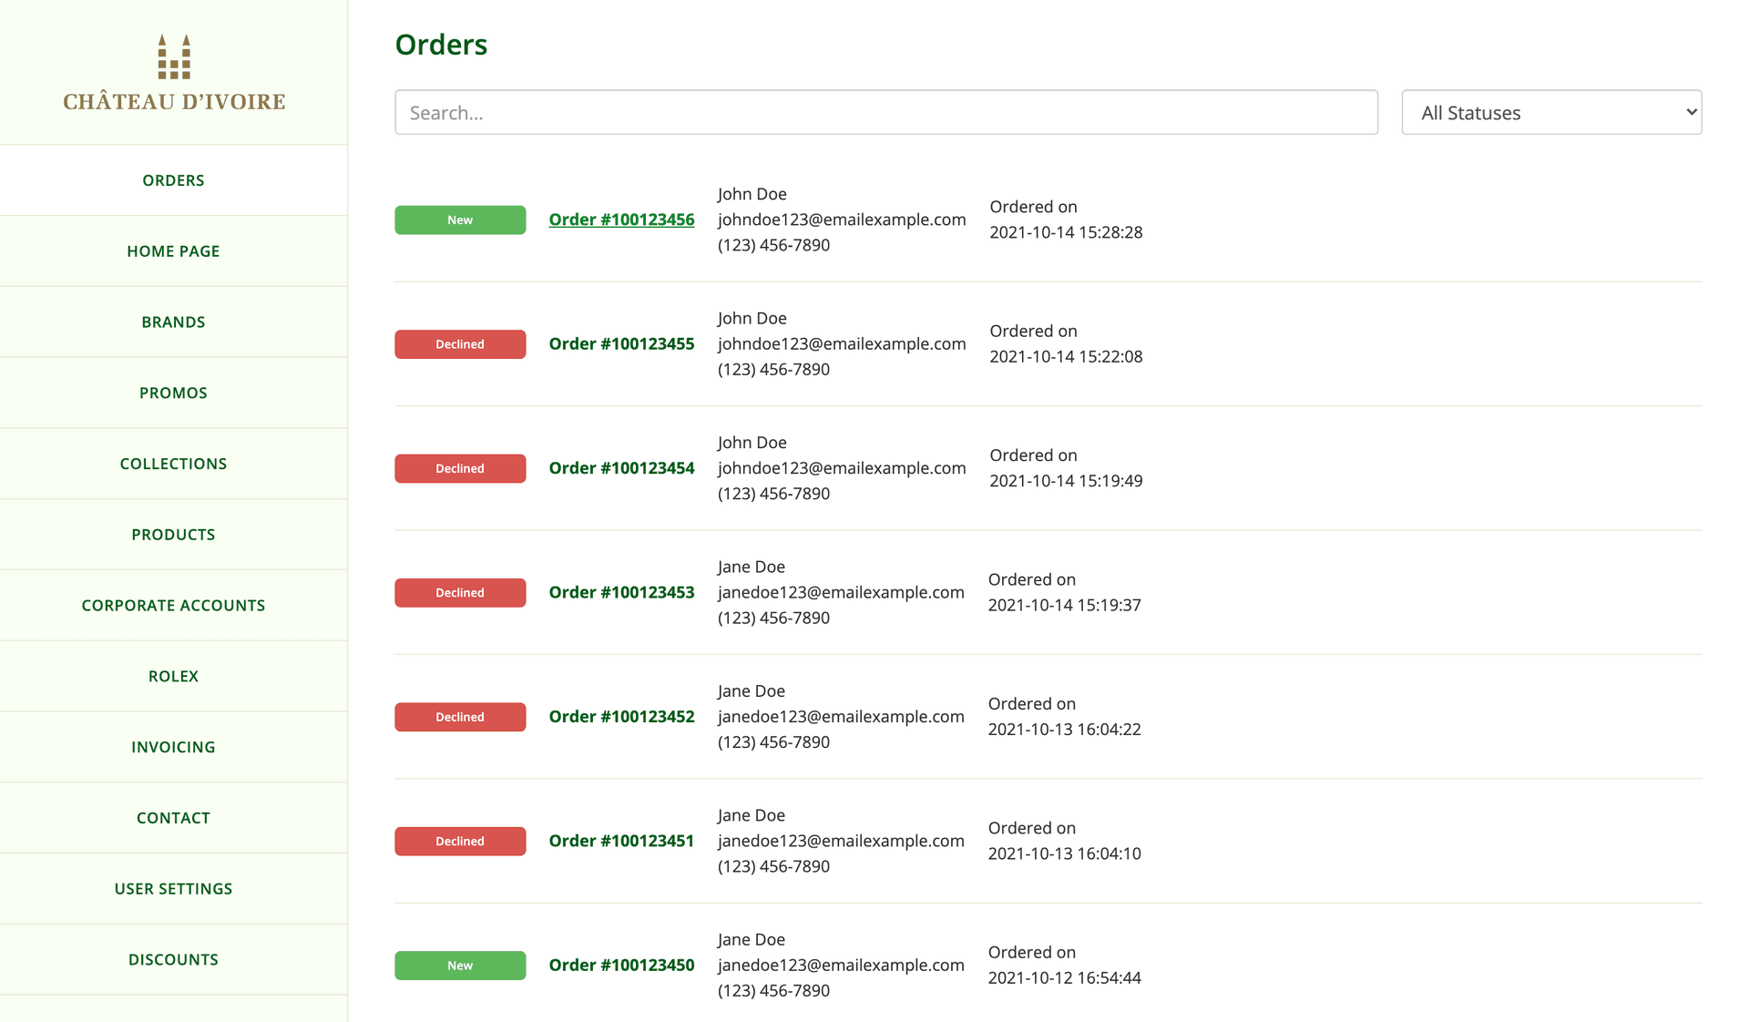Image resolution: width=1749 pixels, height=1022 pixels.
Task: Click the Château d'Ivoire logo
Action: pos(173,73)
